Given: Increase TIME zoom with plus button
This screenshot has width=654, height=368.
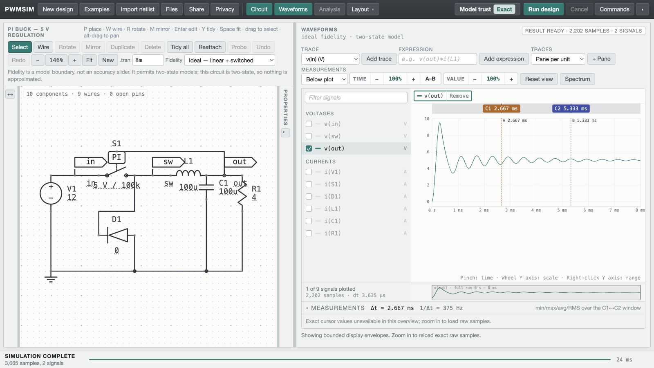Looking at the screenshot, I should point(413,79).
